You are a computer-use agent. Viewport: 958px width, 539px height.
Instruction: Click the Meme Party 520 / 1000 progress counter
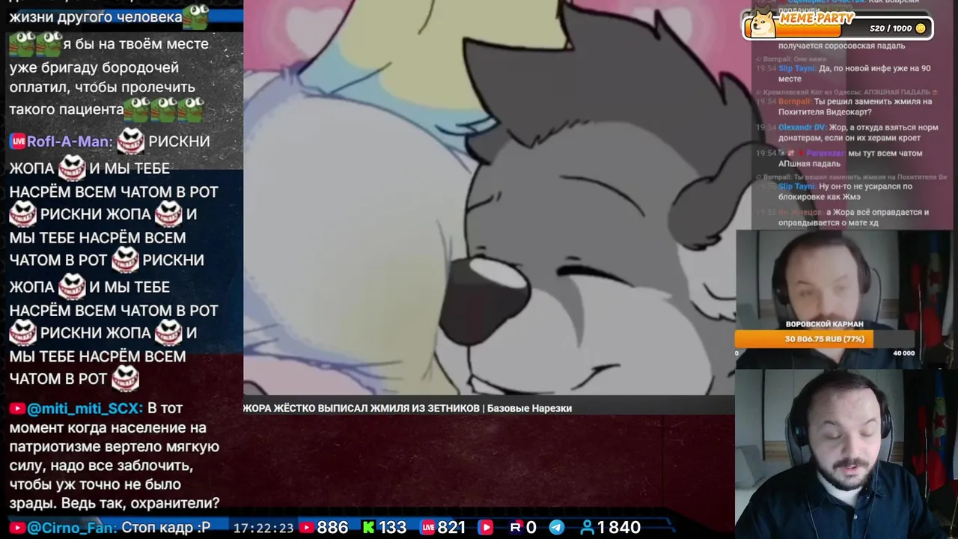point(891,28)
